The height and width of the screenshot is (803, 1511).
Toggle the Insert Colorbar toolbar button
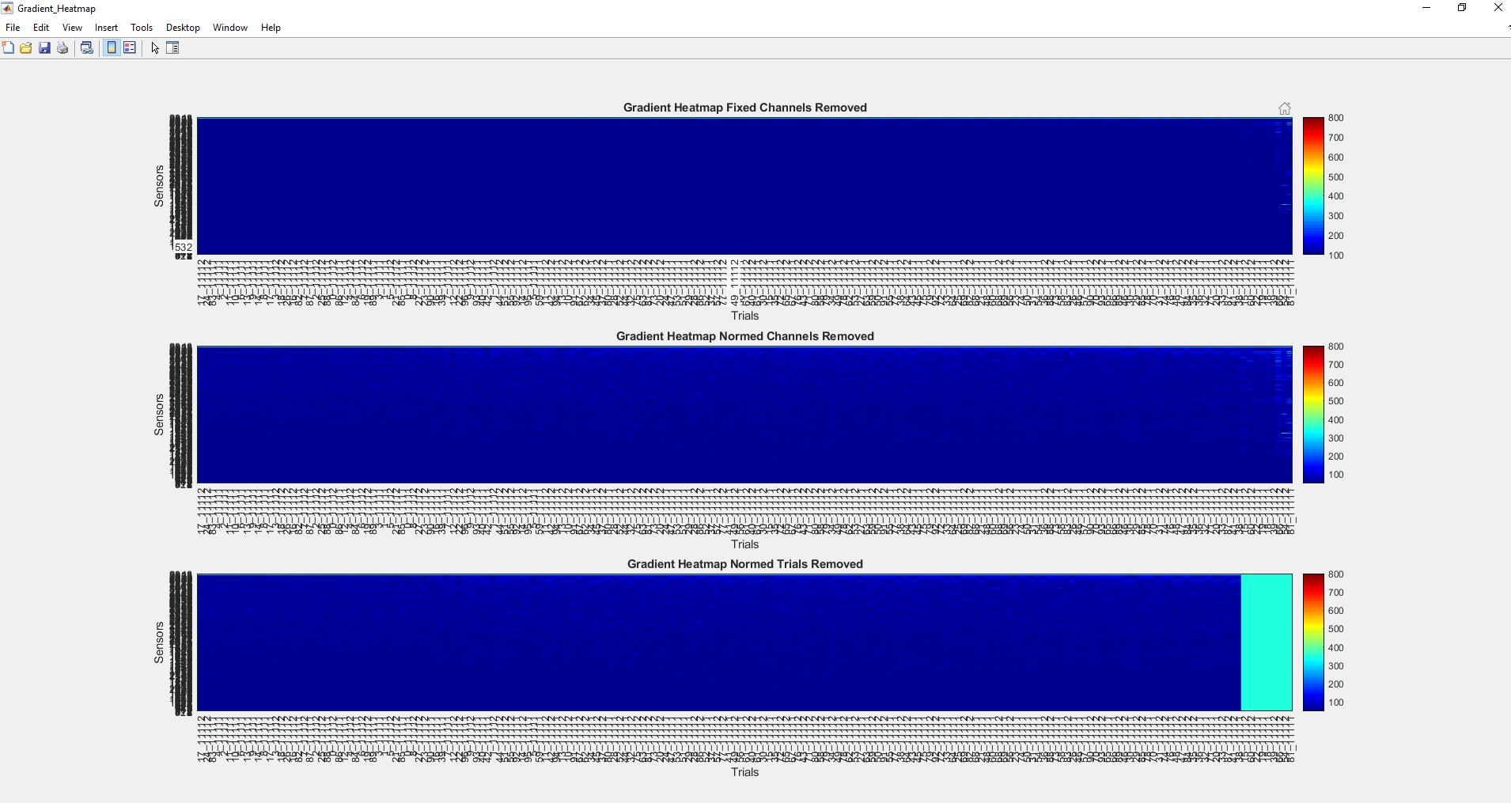pos(112,48)
